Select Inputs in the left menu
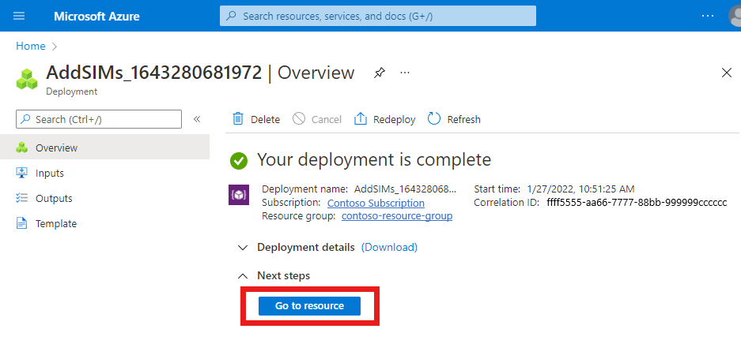Screen dimensions: 741x355 (x=50, y=173)
